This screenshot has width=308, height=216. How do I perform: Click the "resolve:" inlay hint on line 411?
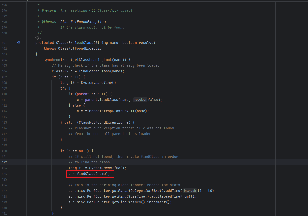tap(140, 100)
